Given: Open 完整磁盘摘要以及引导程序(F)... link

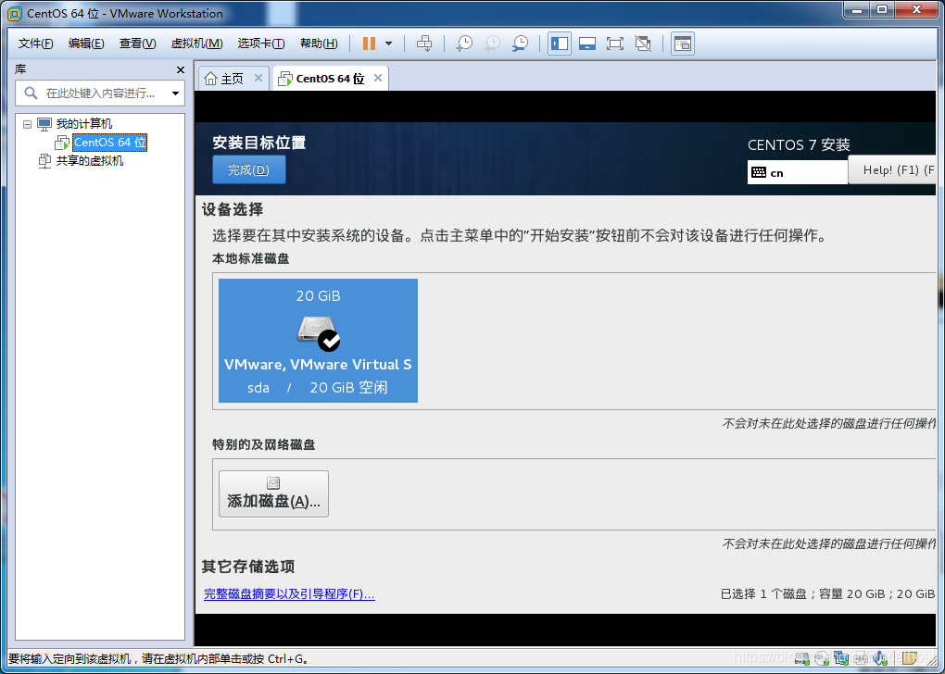Looking at the screenshot, I should 289,593.
